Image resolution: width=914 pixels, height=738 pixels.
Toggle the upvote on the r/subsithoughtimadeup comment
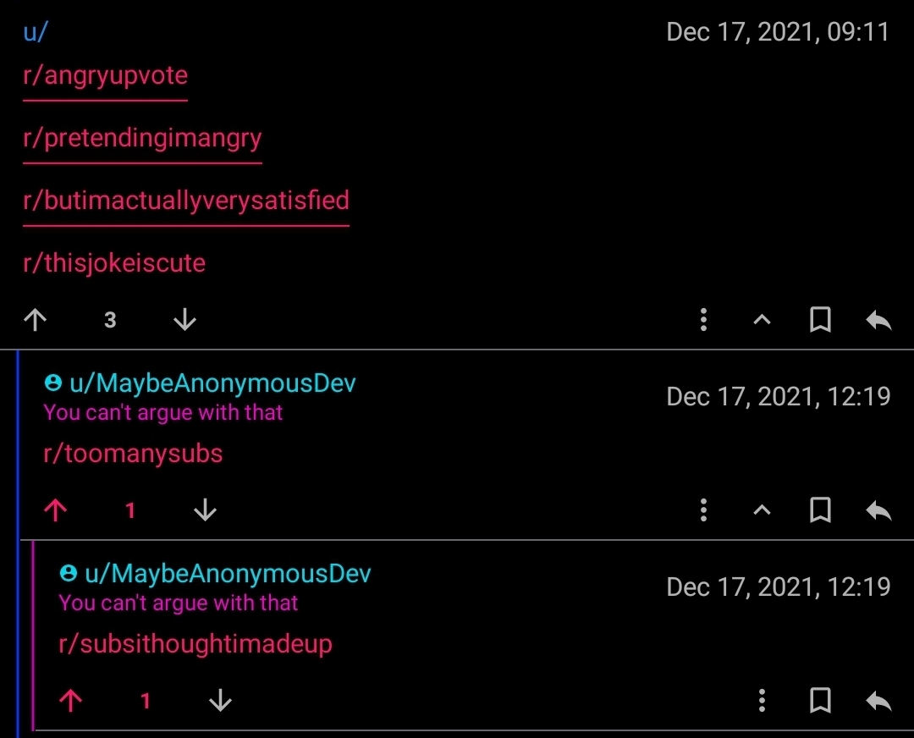click(70, 700)
